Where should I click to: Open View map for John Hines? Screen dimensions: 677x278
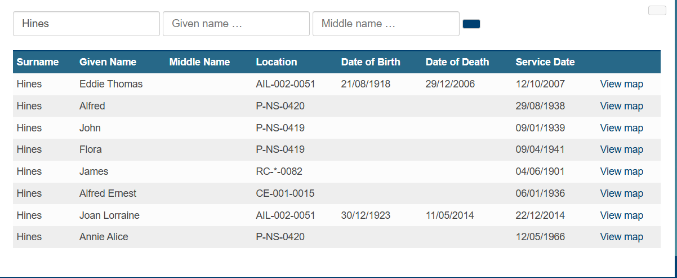(x=621, y=128)
